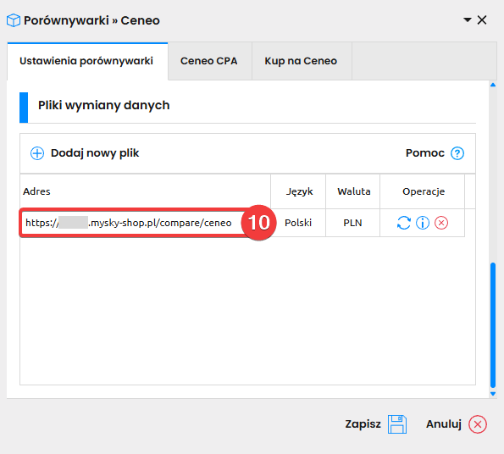504x454 pixels.
Task: Click the scrollbar down arrow
Action: click(493, 394)
